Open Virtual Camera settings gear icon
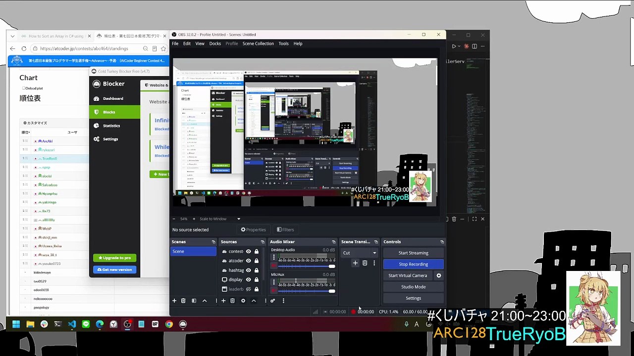This screenshot has width=634, height=356. [x=438, y=275]
